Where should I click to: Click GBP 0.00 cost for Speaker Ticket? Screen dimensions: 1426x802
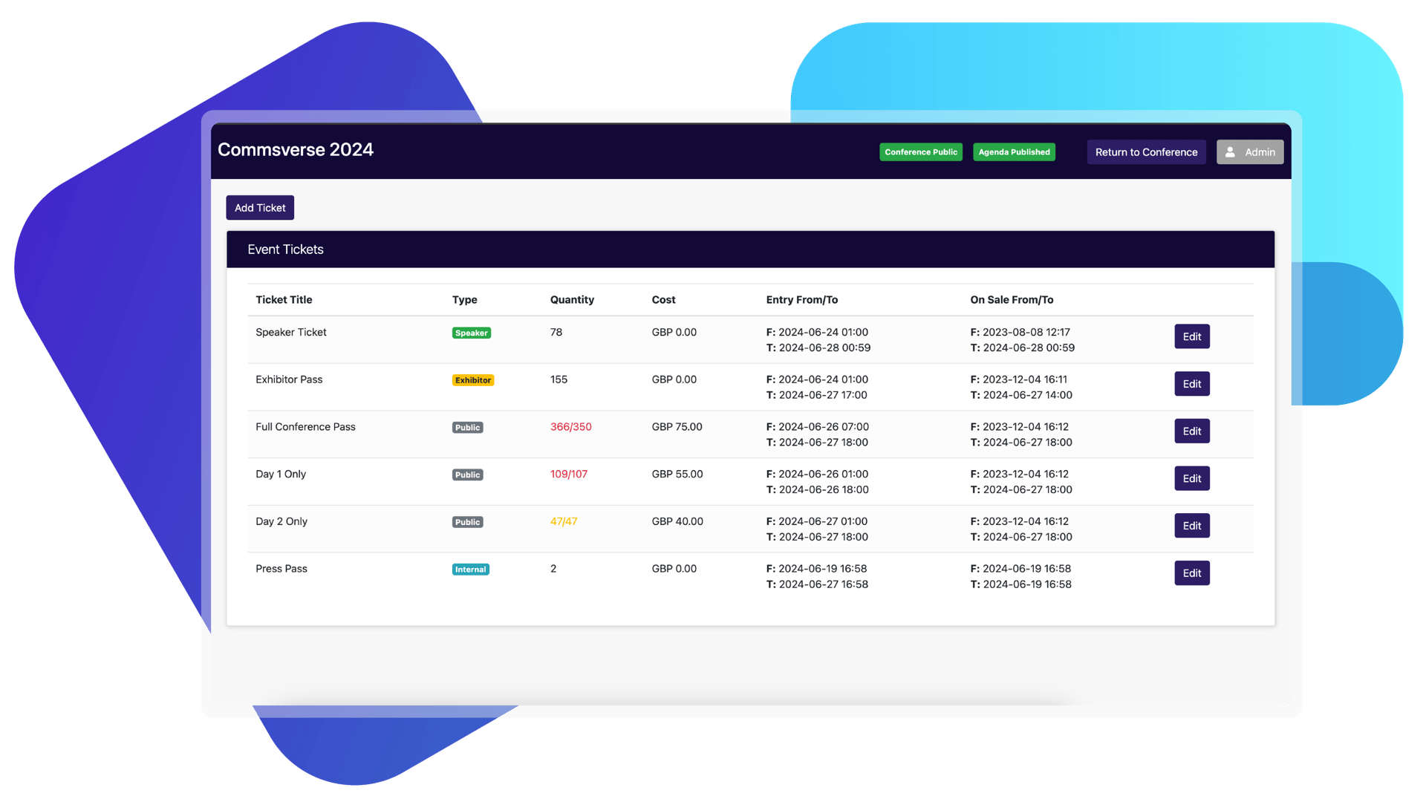[674, 333]
